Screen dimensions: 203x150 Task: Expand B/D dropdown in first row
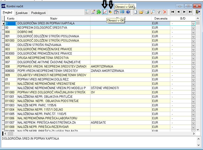click(193, 23)
